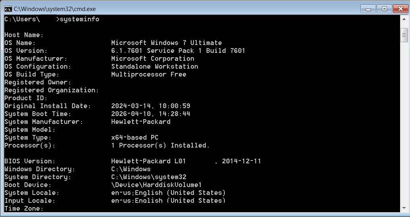410x217 pixels.
Task: Click the Registered Organization label
Action: coord(52,90)
